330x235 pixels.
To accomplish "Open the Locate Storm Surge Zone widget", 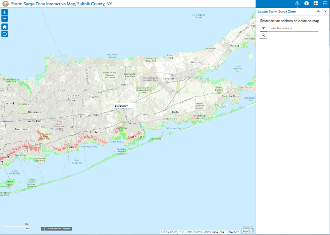I will (297, 4).
